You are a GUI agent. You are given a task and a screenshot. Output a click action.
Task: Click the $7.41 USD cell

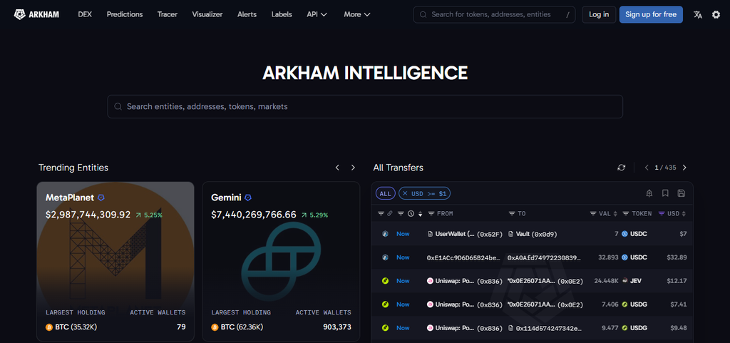[x=679, y=304]
